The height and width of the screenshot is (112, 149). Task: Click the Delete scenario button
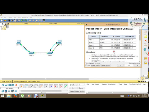point(81,88)
